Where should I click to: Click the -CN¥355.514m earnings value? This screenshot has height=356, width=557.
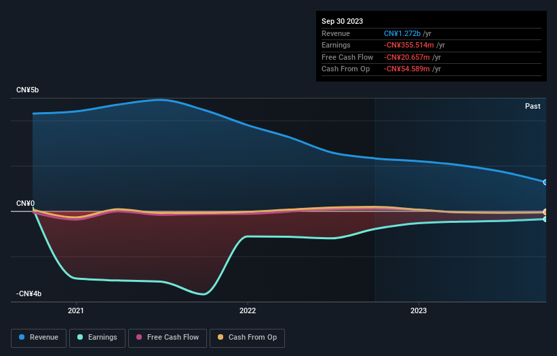(408, 45)
